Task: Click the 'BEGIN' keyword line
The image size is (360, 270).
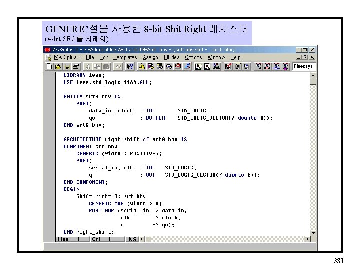Action: tap(71, 189)
